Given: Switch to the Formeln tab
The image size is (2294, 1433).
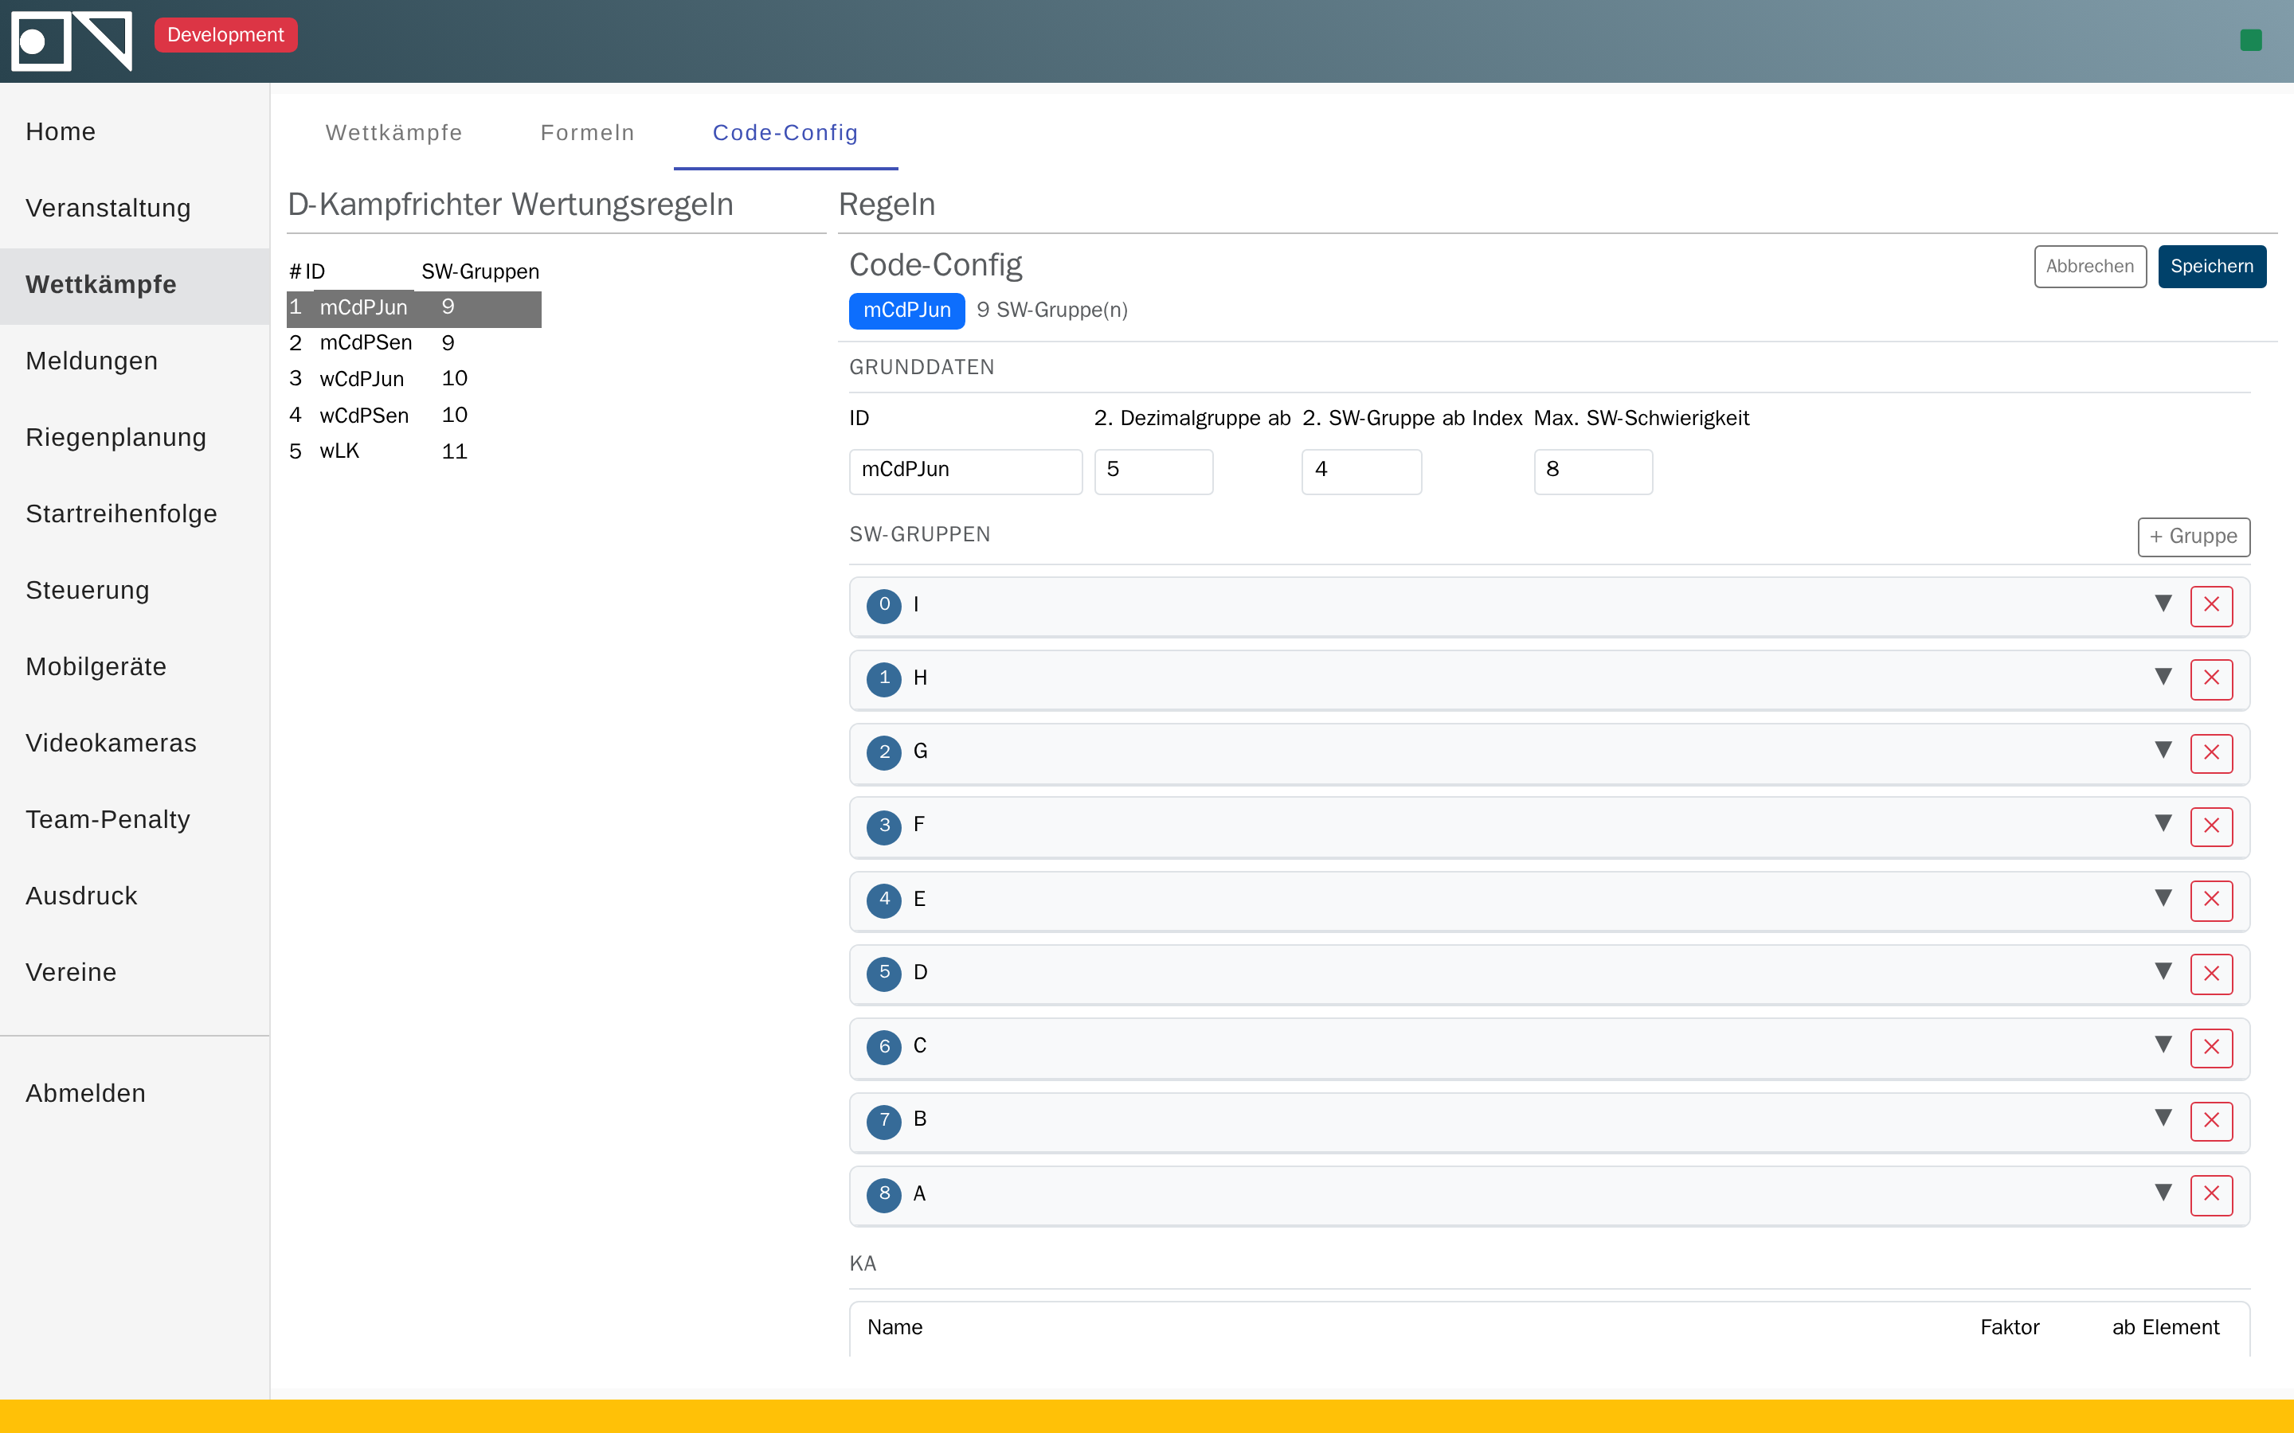Looking at the screenshot, I should coord(588,133).
